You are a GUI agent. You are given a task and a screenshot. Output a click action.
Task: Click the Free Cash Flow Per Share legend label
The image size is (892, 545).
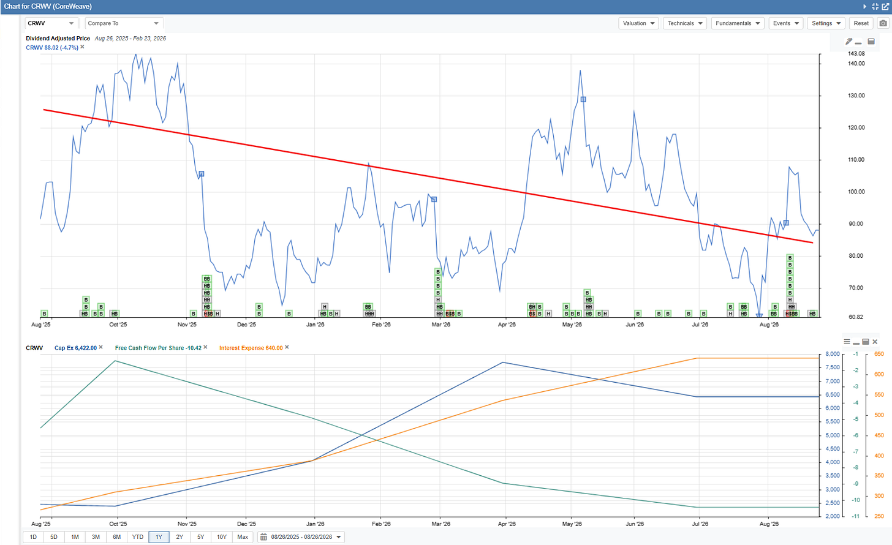pos(158,348)
